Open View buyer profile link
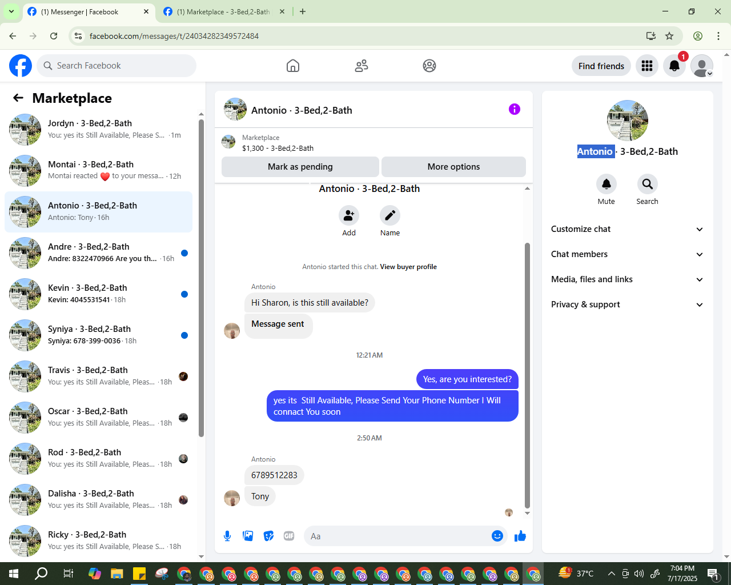The height and width of the screenshot is (585, 731). click(408, 267)
